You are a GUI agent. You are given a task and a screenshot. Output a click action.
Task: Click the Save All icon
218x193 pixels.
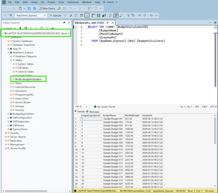coord(35,8)
